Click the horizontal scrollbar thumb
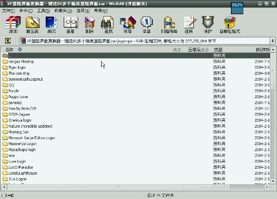Viewport: 277px width, 199px height. tap(118, 187)
